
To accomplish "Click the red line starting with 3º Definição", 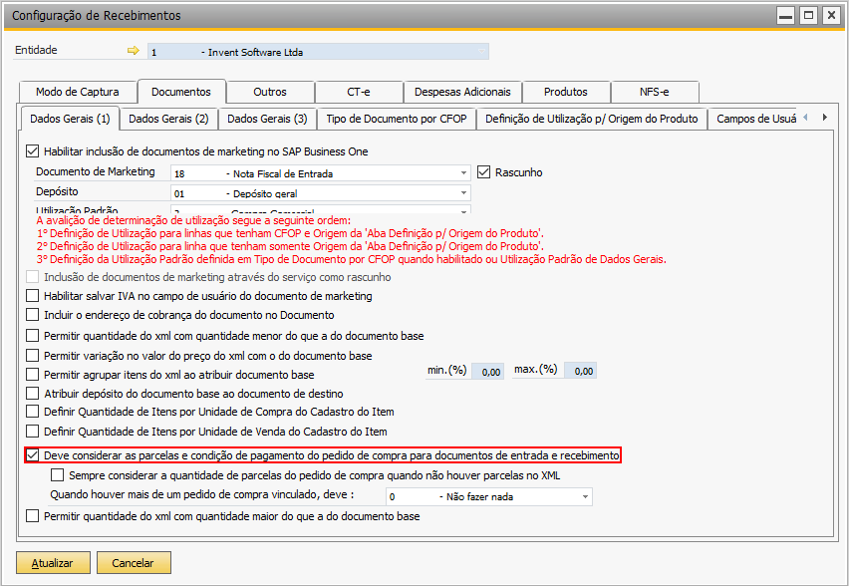I will click(352, 259).
